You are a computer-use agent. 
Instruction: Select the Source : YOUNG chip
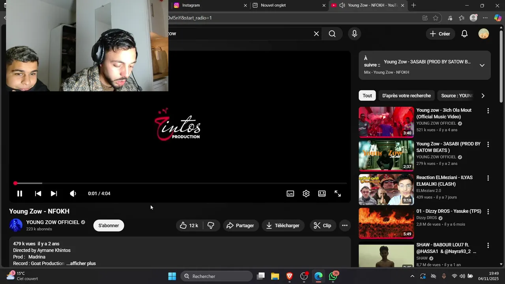pyautogui.click(x=456, y=96)
